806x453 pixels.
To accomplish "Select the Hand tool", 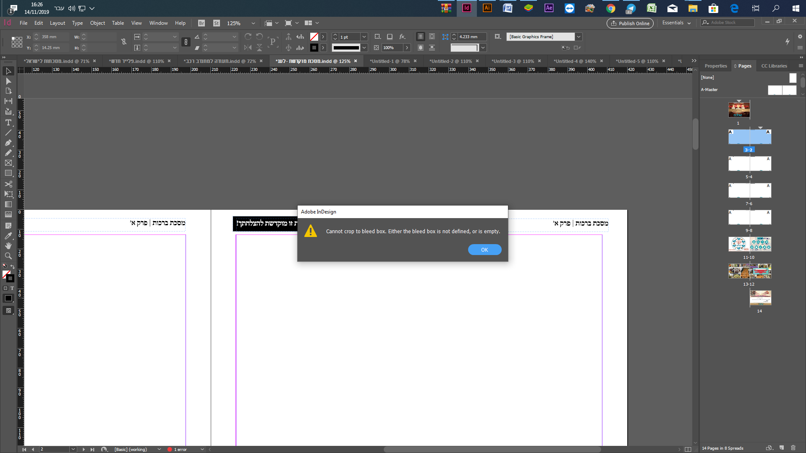I will (8, 246).
